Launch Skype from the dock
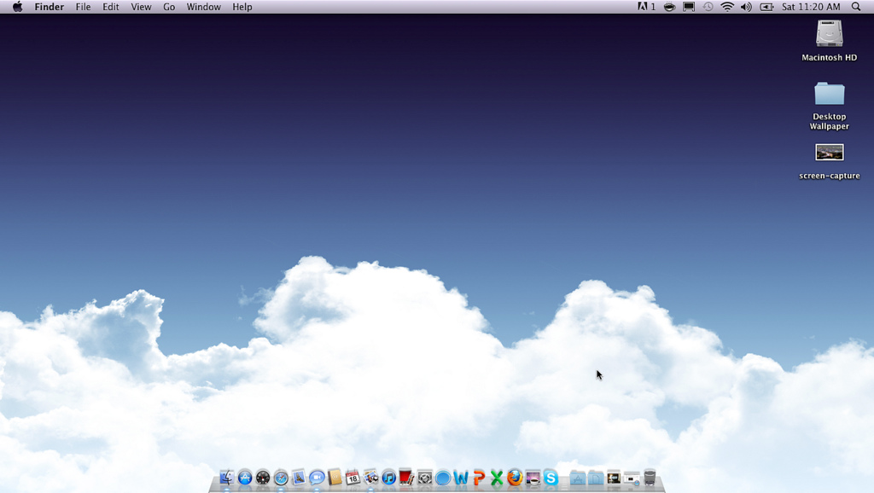The height and width of the screenshot is (493, 874). (551, 478)
